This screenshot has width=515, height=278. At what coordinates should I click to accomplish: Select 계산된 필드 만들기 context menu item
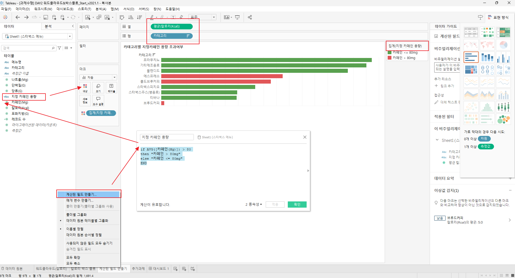[x=88, y=194]
